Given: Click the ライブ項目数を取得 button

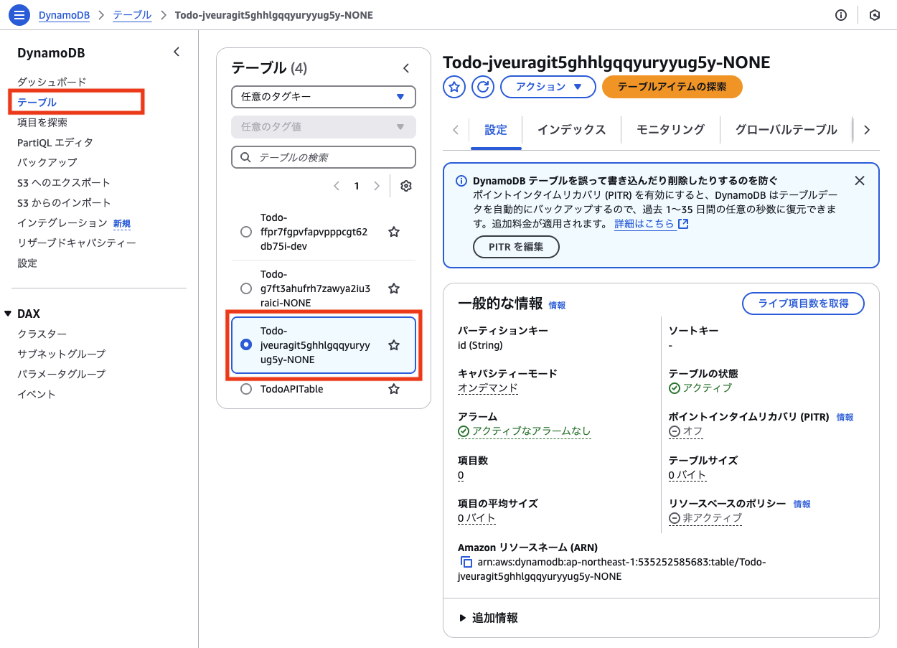Looking at the screenshot, I should click(x=803, y=304).
